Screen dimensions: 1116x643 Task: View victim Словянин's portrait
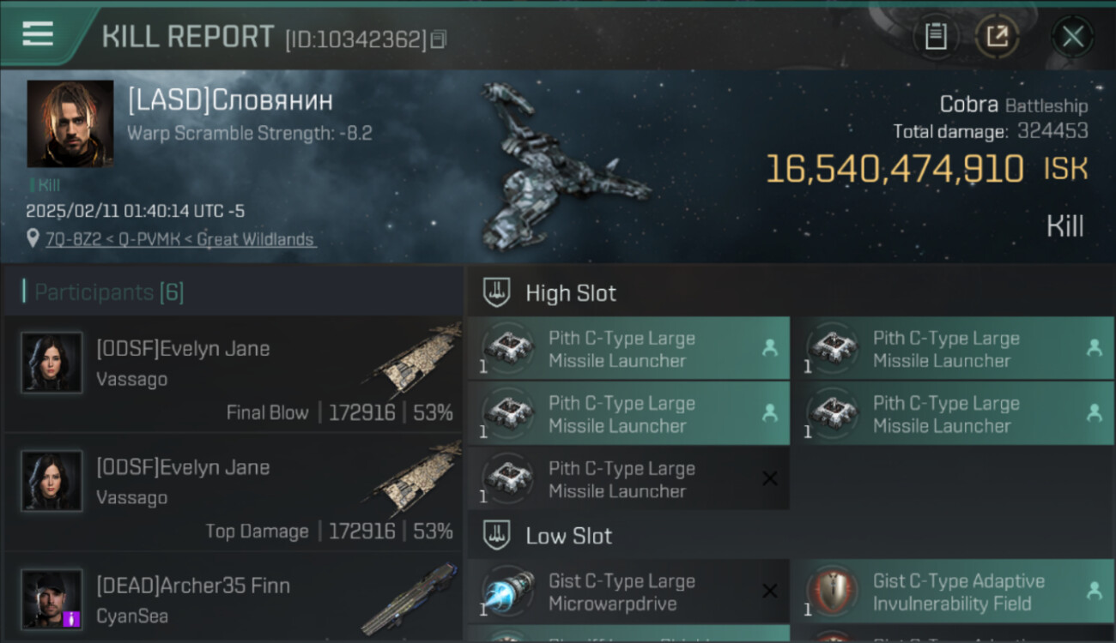[70, 123]
